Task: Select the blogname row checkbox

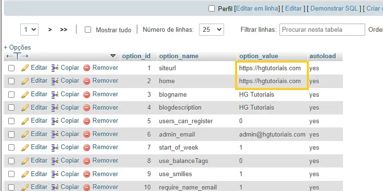Action: coord(11,95)
